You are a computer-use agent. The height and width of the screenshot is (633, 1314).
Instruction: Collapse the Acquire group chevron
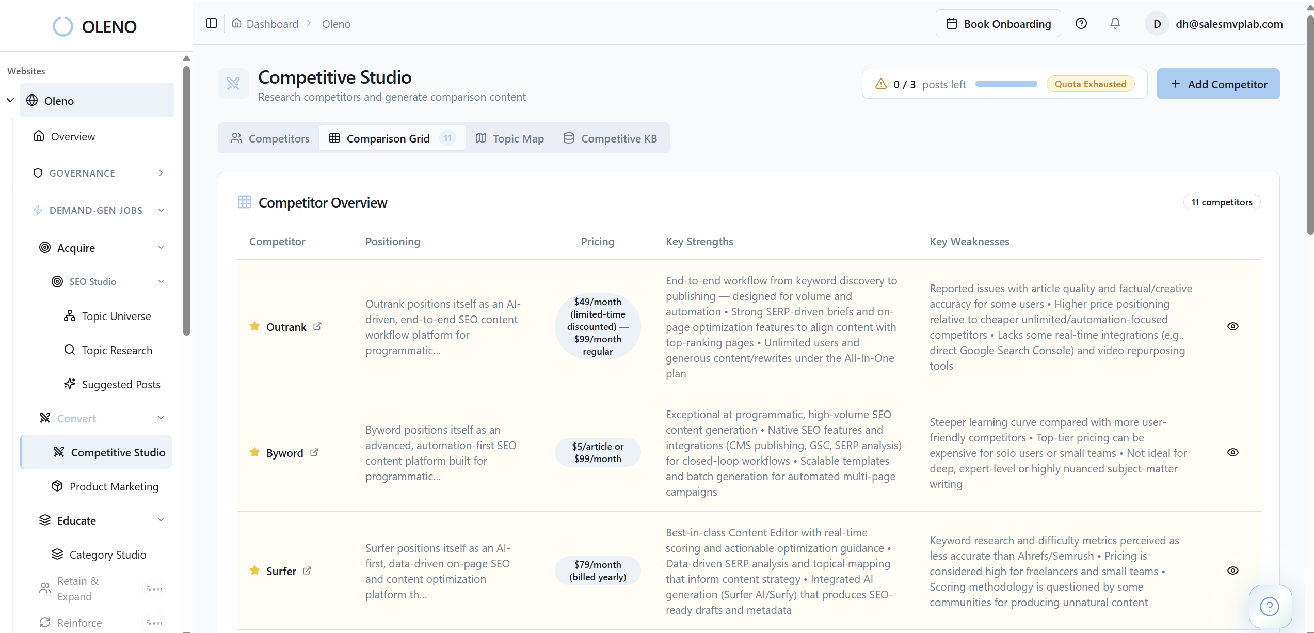(161, 247)
